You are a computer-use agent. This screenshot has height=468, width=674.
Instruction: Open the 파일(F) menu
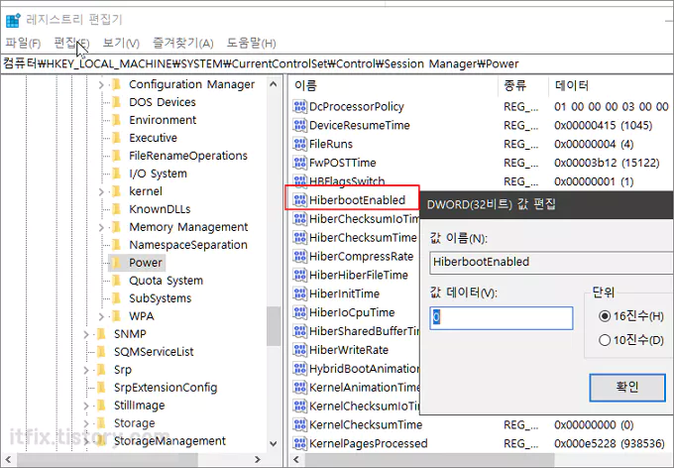pos(23,43)
